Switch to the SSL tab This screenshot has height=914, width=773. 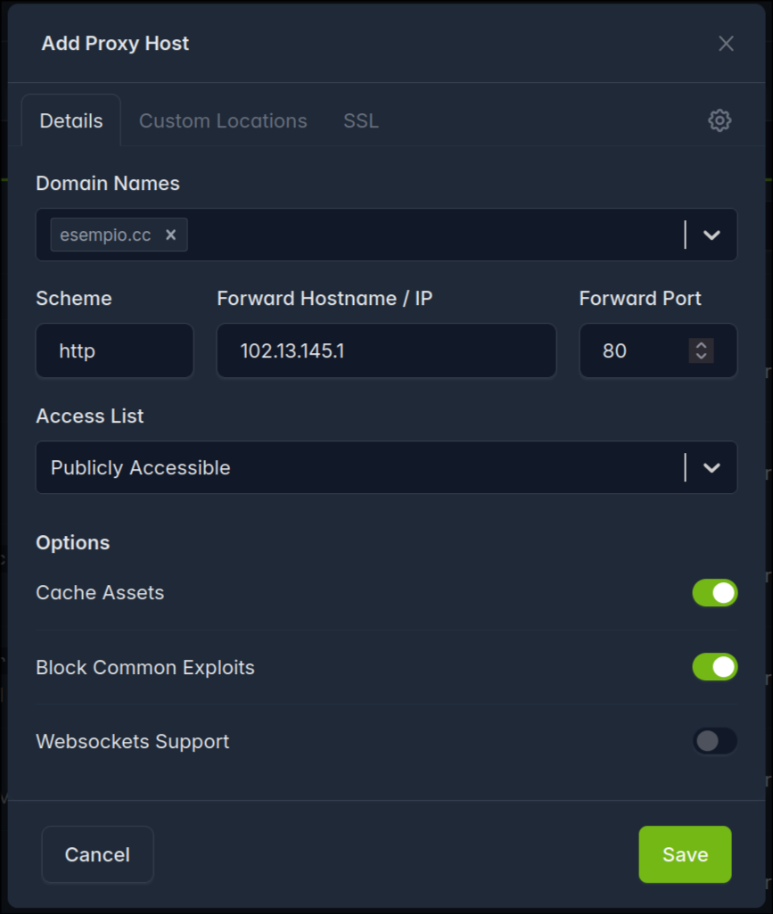pos(359,120)
